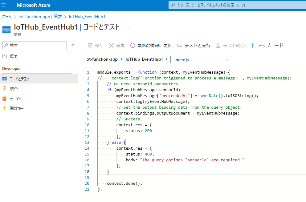The image size is (306, 202).
Task: Click the discard (破棄) toolbar button
Action: 117,46
